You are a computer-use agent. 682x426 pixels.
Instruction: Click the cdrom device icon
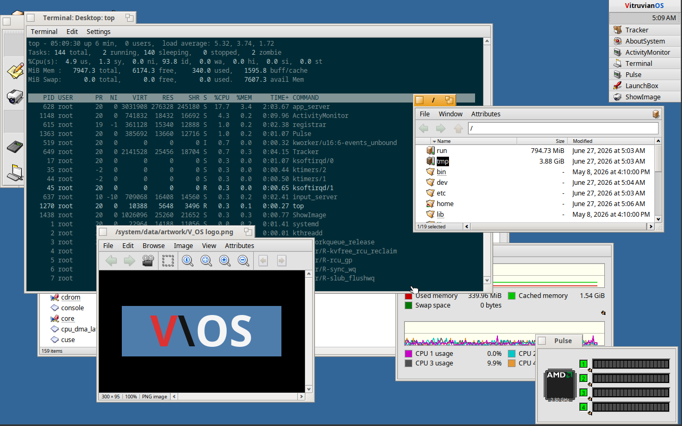[x=54, y=297]
